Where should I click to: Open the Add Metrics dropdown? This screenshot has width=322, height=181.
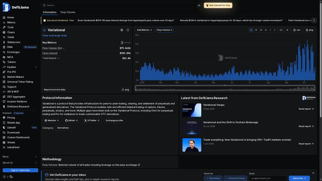pos(144,30)
